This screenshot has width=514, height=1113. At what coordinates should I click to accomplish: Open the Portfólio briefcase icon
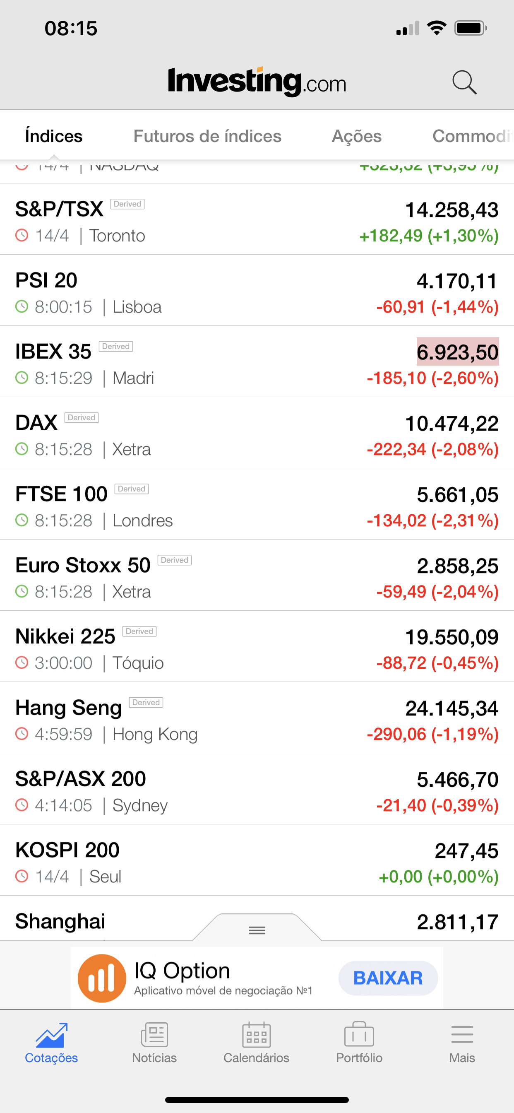[359, 1034]
